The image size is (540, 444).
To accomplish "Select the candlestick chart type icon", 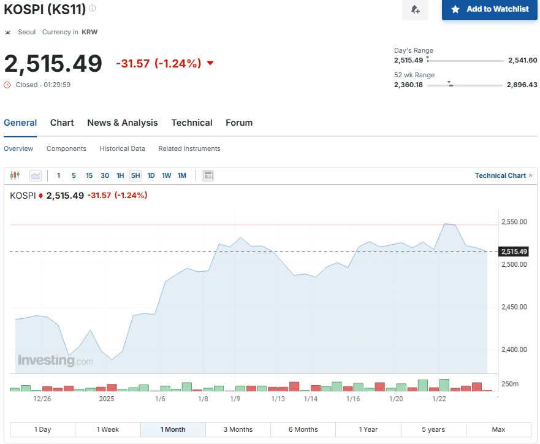I will click(x=15, y=175).
